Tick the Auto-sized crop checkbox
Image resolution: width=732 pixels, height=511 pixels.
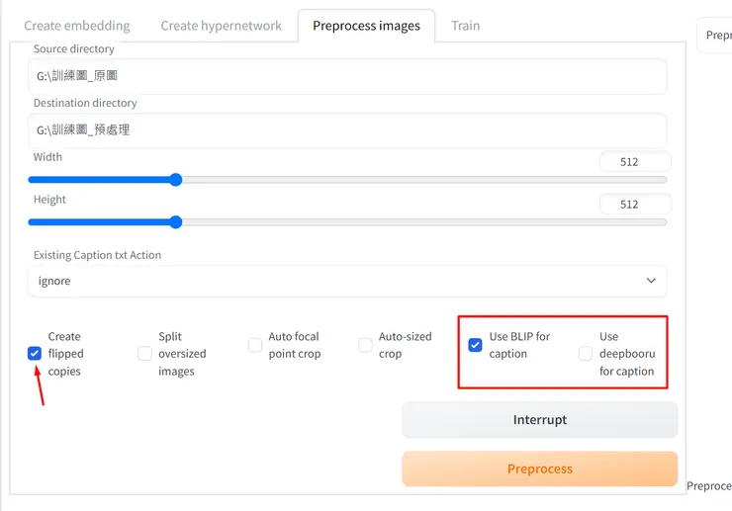tap(365, 345)
